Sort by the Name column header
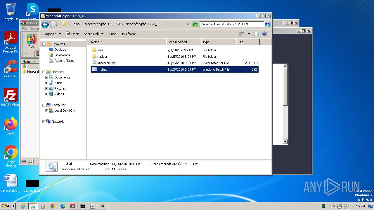Viewport: 374px width, 210px height. tap(127, 42)
